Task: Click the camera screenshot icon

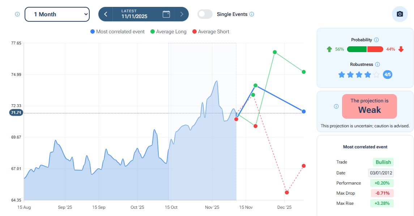Action: [400, 14]
